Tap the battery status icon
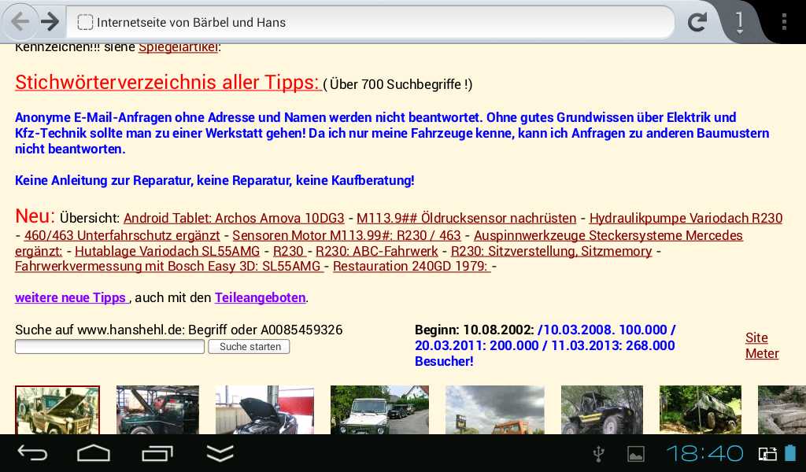The image size is (806, 472). click(790, 453)
